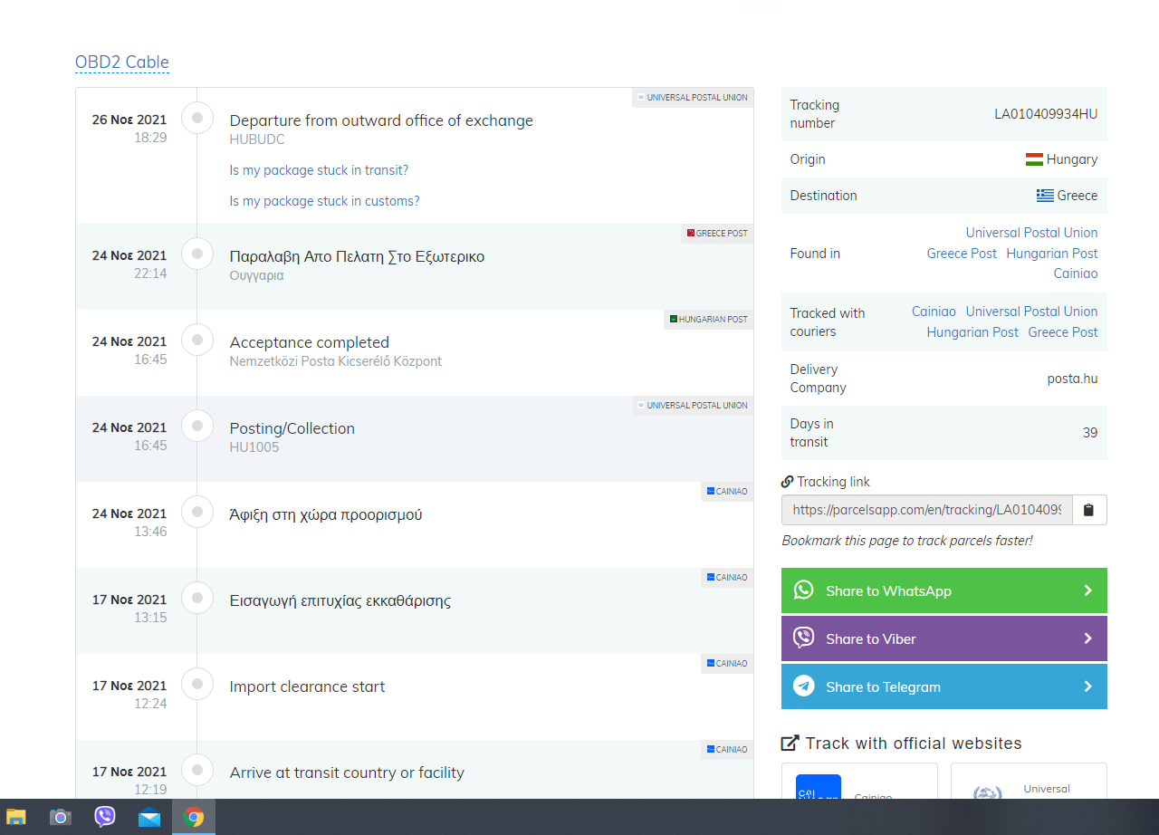
Task: Click chevron arrow on Telegram button
Action: pos(1088,686)
